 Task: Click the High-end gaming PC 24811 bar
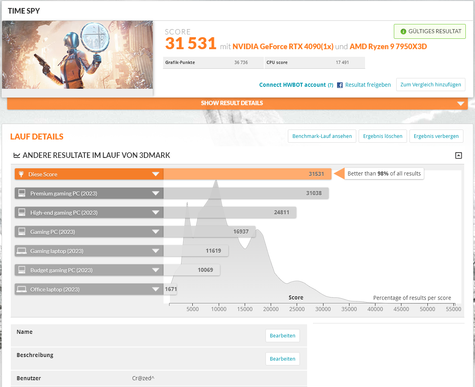230,212
